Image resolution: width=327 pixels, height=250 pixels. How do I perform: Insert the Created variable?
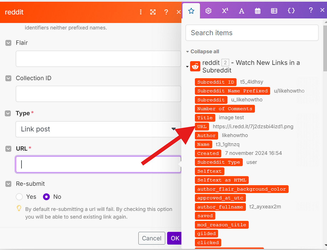click(x=208, y=153)
